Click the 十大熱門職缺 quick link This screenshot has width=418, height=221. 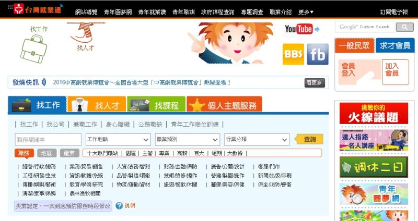102,153
